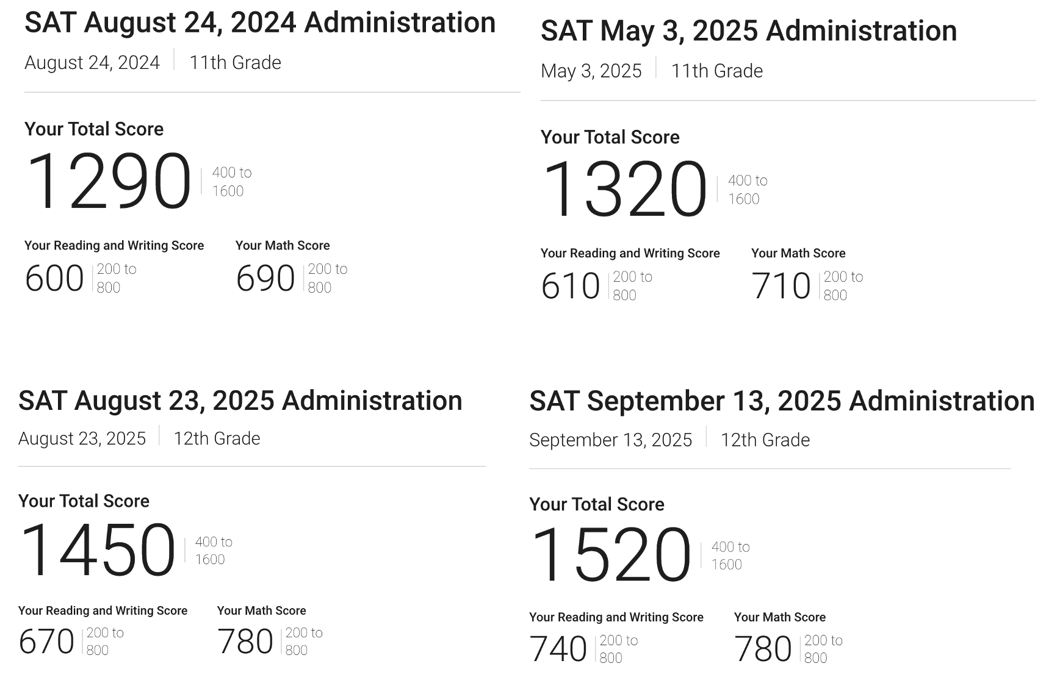Select the 710 Math score
Screen dimensions: 1046x694
[x=781, y=286]
